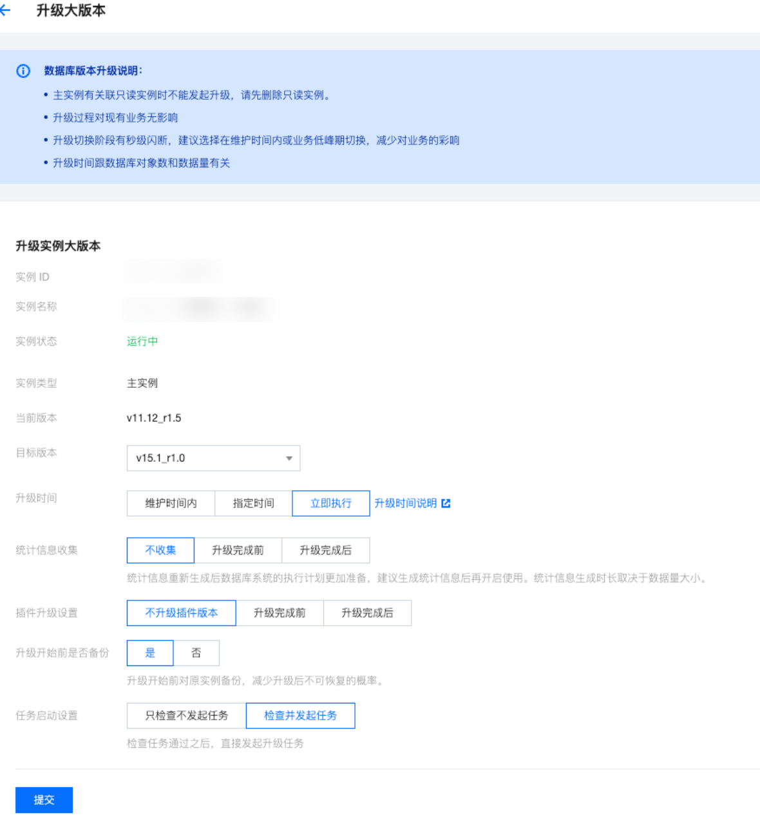Image resolution: width=760 pixels, height=820 pixels.
Task: Select 不收集 for statistics collection
Action: (160, 550)
